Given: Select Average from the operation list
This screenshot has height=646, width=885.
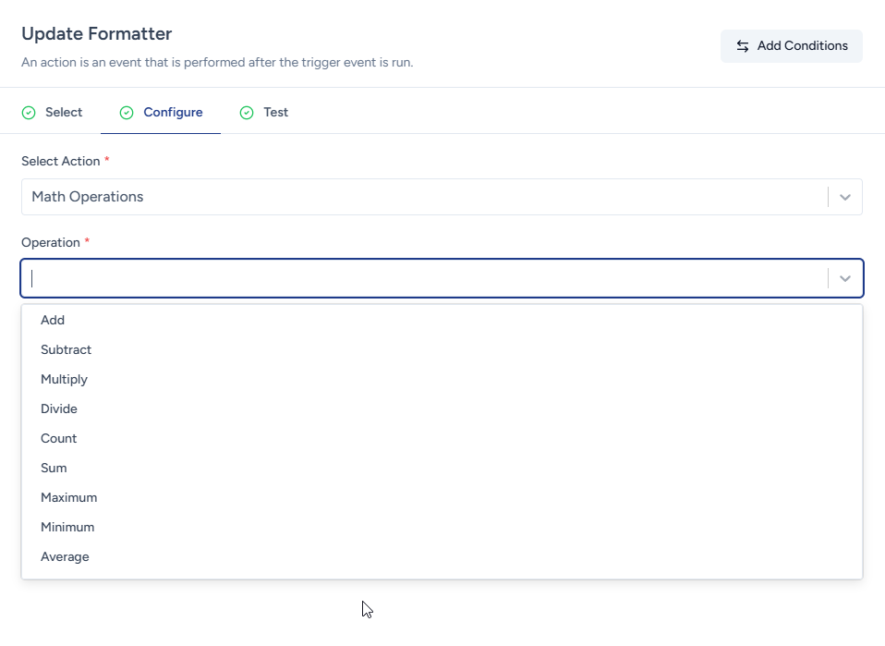Looking at the screenshot, I should click(65, 556).
